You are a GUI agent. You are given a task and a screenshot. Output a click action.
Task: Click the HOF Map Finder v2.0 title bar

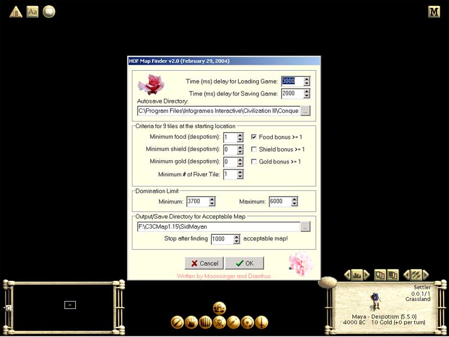[224, 61]
